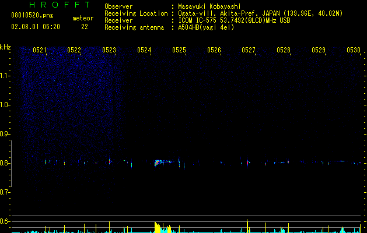367x233 pixels.
Task: Click the 0528 time marker
Action: (x=284, y=50)
